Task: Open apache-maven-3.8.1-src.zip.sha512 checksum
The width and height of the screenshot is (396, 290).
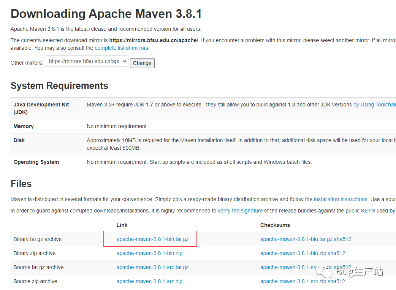Action: (x=303, y=281)
